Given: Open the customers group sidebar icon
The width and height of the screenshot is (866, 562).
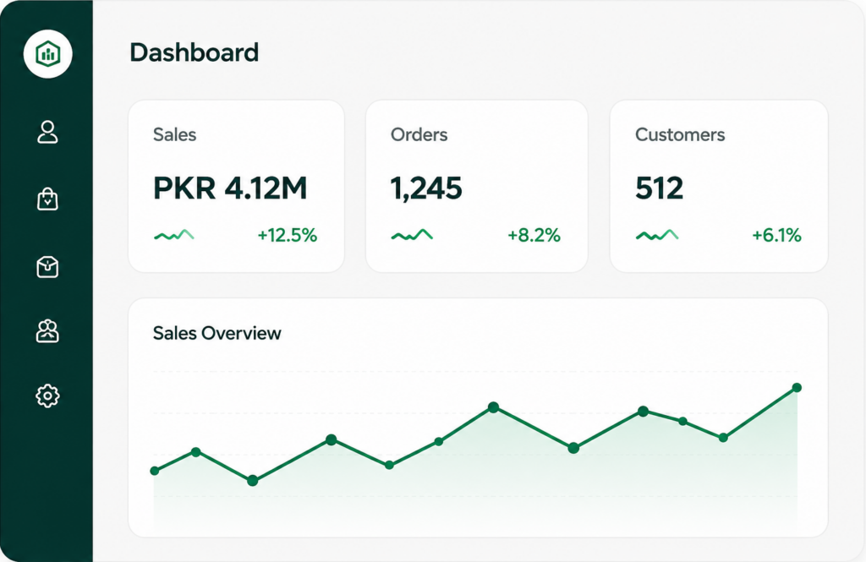Looking at the screenshot, I should [x=47, y=331].
